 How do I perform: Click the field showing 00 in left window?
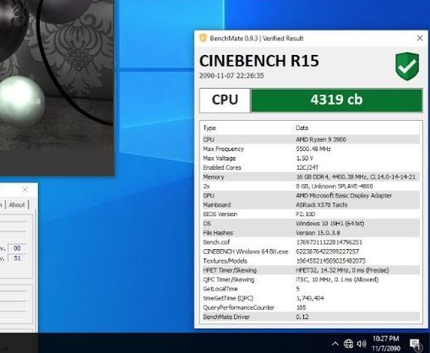tap(17, 248)
